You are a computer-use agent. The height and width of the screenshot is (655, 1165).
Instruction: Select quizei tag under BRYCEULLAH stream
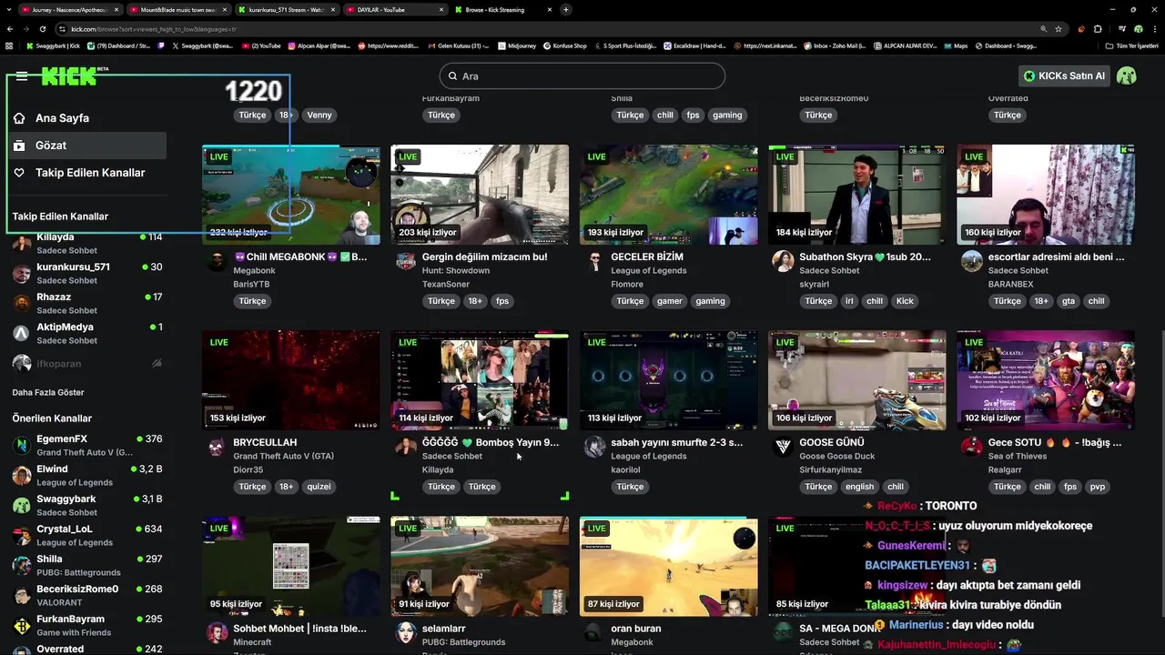pyautogui.click(x=319, y=487)
